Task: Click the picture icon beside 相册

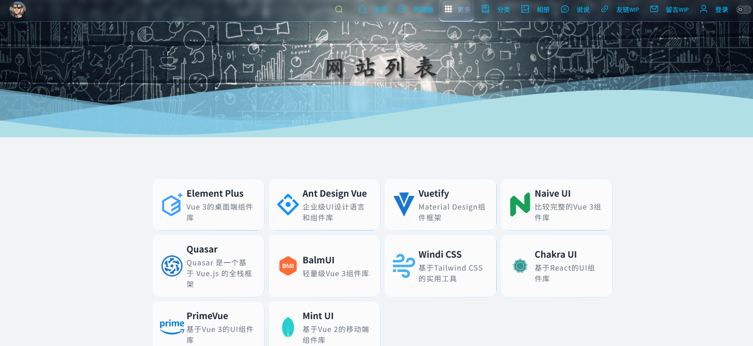Action: tap(525, 9)
